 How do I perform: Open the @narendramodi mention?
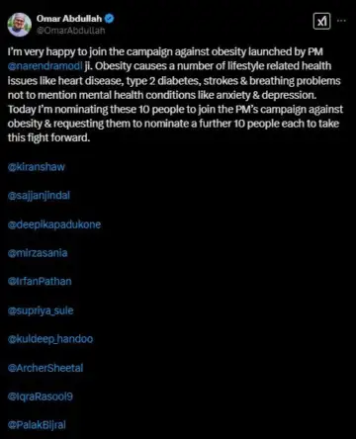pos(44,66)
